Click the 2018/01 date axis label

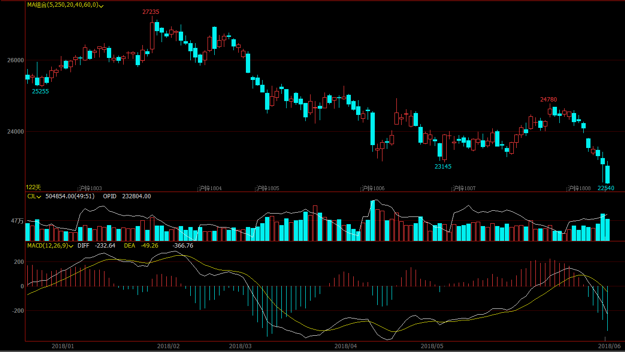tap(62, 346)
